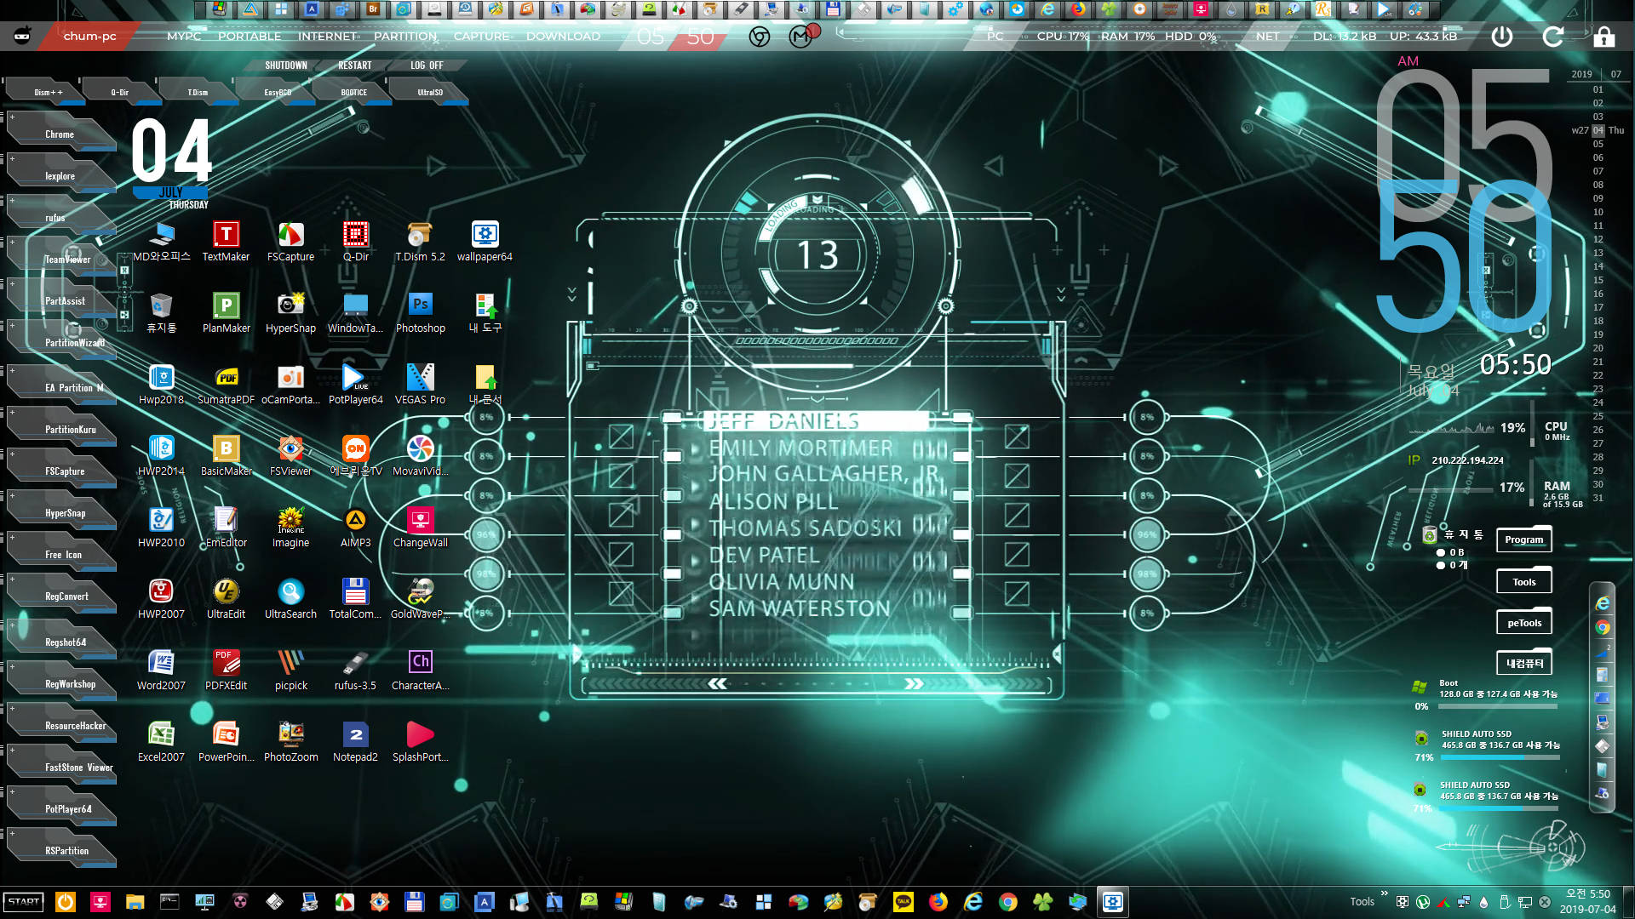Image resolution: width=1635 pixels, height=919 pixels.
Task: Click the LOG OFF button
Action: [x=427, y=66]
